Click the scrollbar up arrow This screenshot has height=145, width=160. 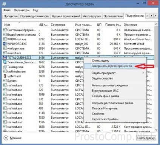156,24
